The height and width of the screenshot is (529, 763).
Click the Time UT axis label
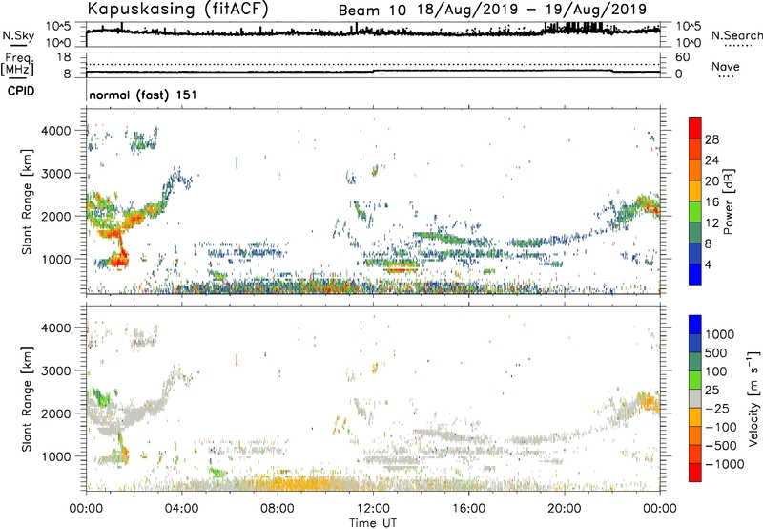tap(373, 523)
